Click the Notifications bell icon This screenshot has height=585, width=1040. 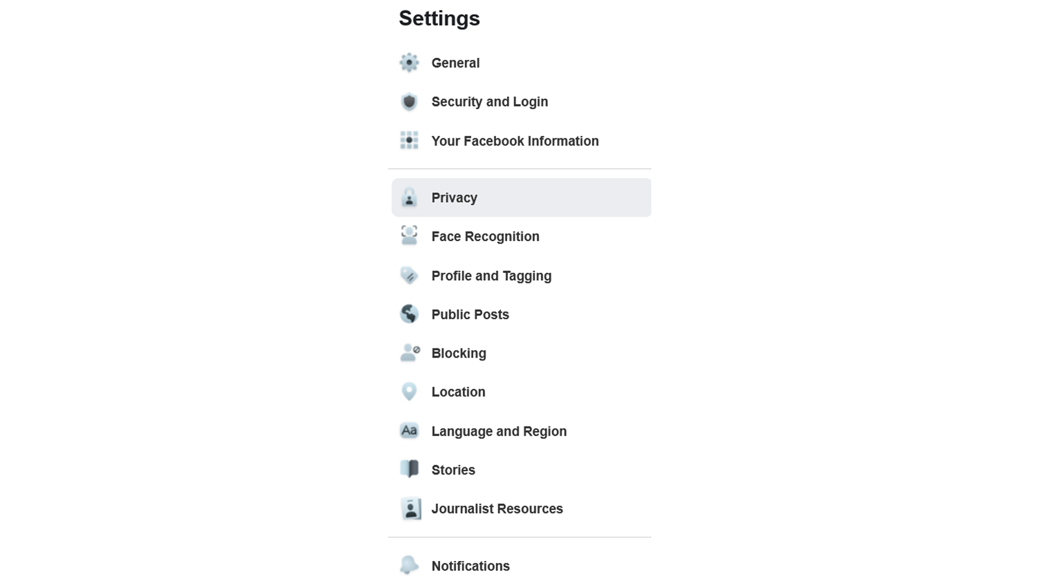click(409, 565)
